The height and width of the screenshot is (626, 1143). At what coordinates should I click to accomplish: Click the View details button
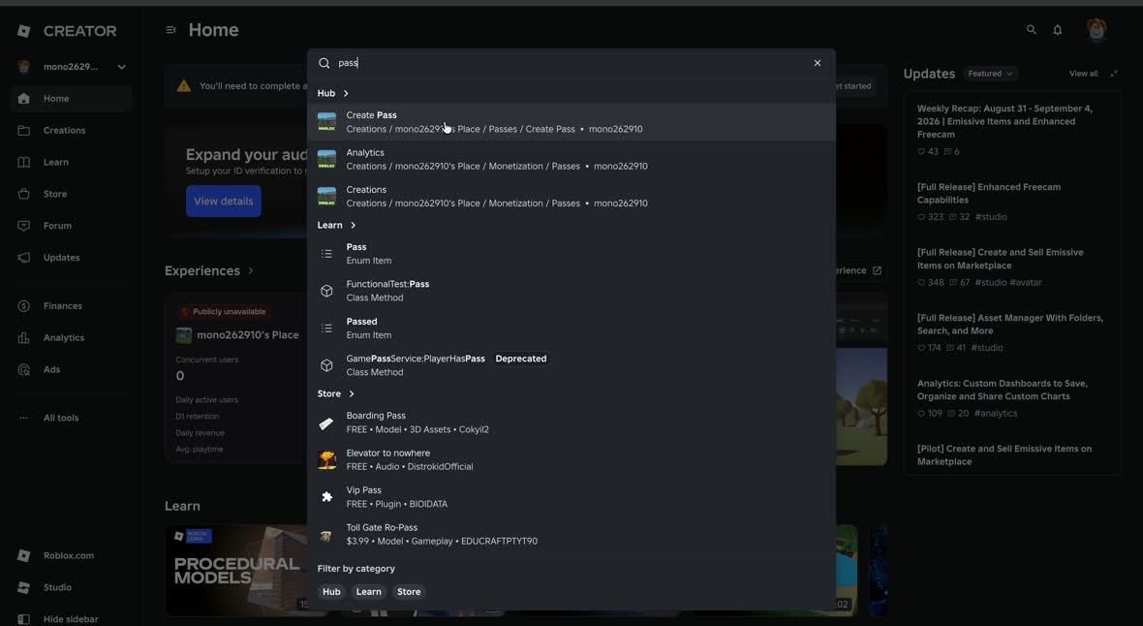tap(223, 202)
